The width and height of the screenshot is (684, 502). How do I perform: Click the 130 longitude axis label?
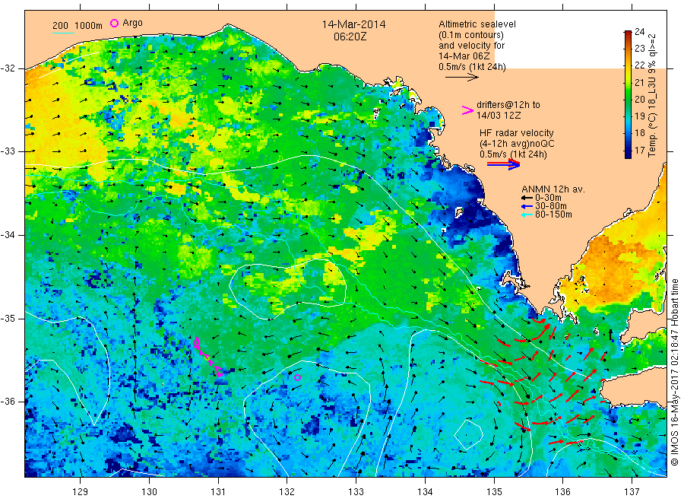149,492
